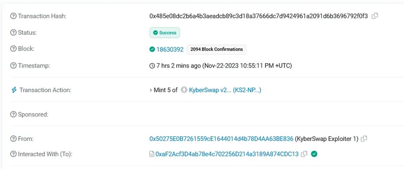
Task: Expand the Mint 5 of action arrow
Action: [151, 90]
